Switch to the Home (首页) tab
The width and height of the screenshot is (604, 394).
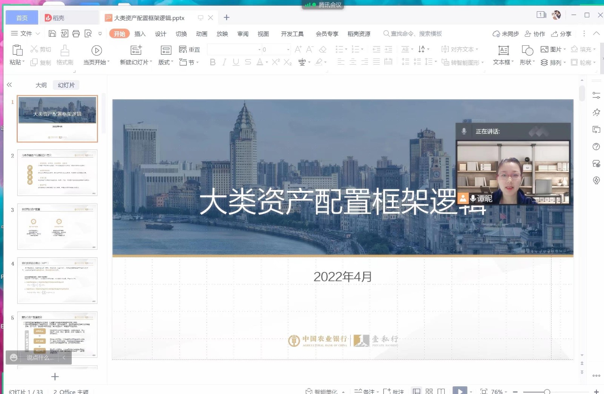[22, 18]
